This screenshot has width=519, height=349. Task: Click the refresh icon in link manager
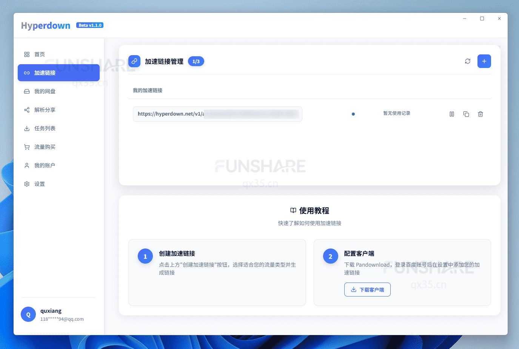[x=467, y=61]
